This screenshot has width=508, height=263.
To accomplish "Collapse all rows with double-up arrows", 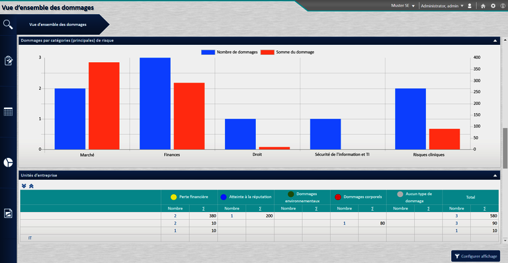I will click(x=32, y=186).
